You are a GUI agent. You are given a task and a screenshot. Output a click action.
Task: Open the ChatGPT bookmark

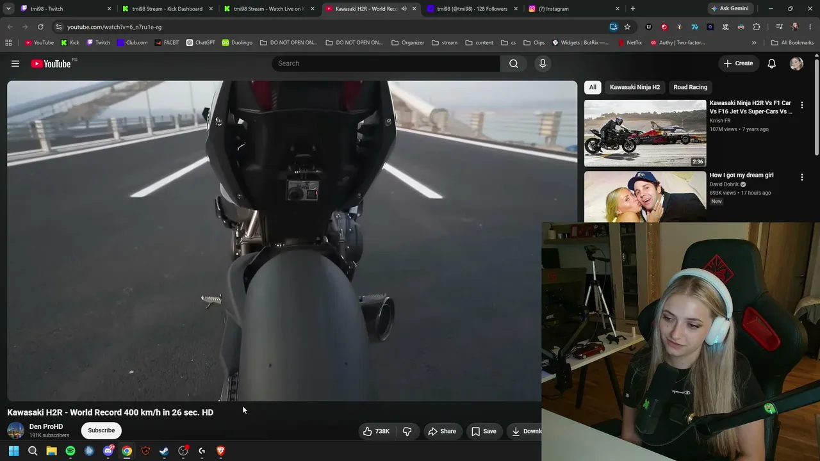201,43
